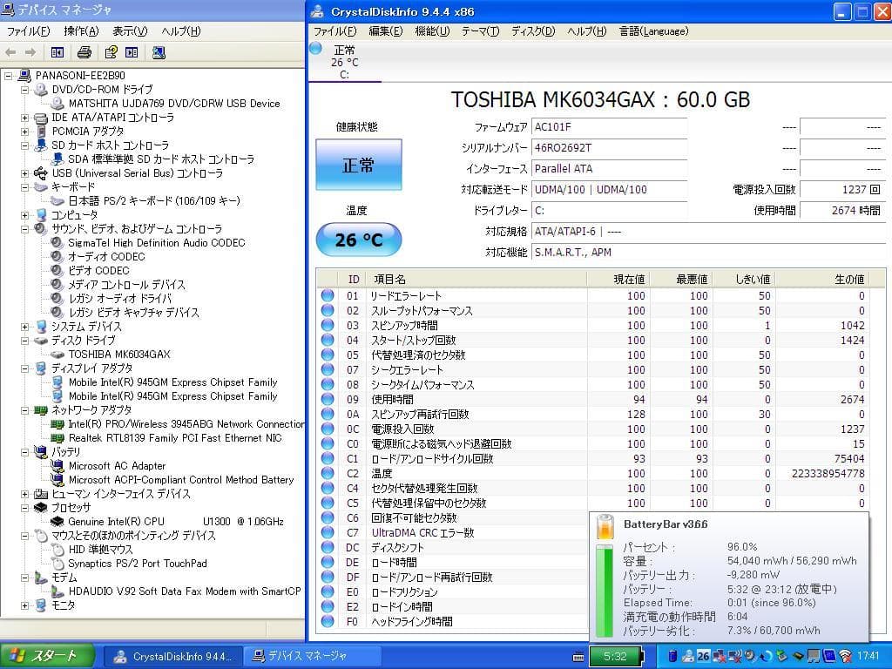Expand the システム デバイス node
892x669 pixels.
[x=24, y=327]
